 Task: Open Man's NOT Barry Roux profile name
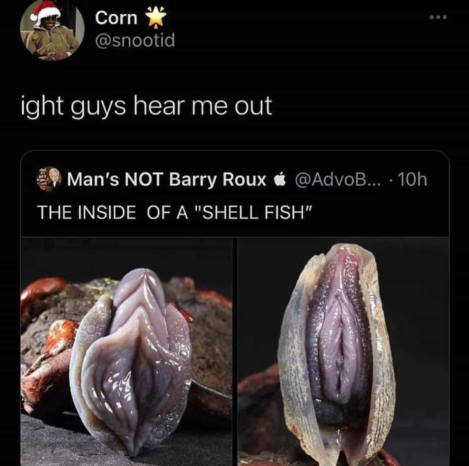167,179
